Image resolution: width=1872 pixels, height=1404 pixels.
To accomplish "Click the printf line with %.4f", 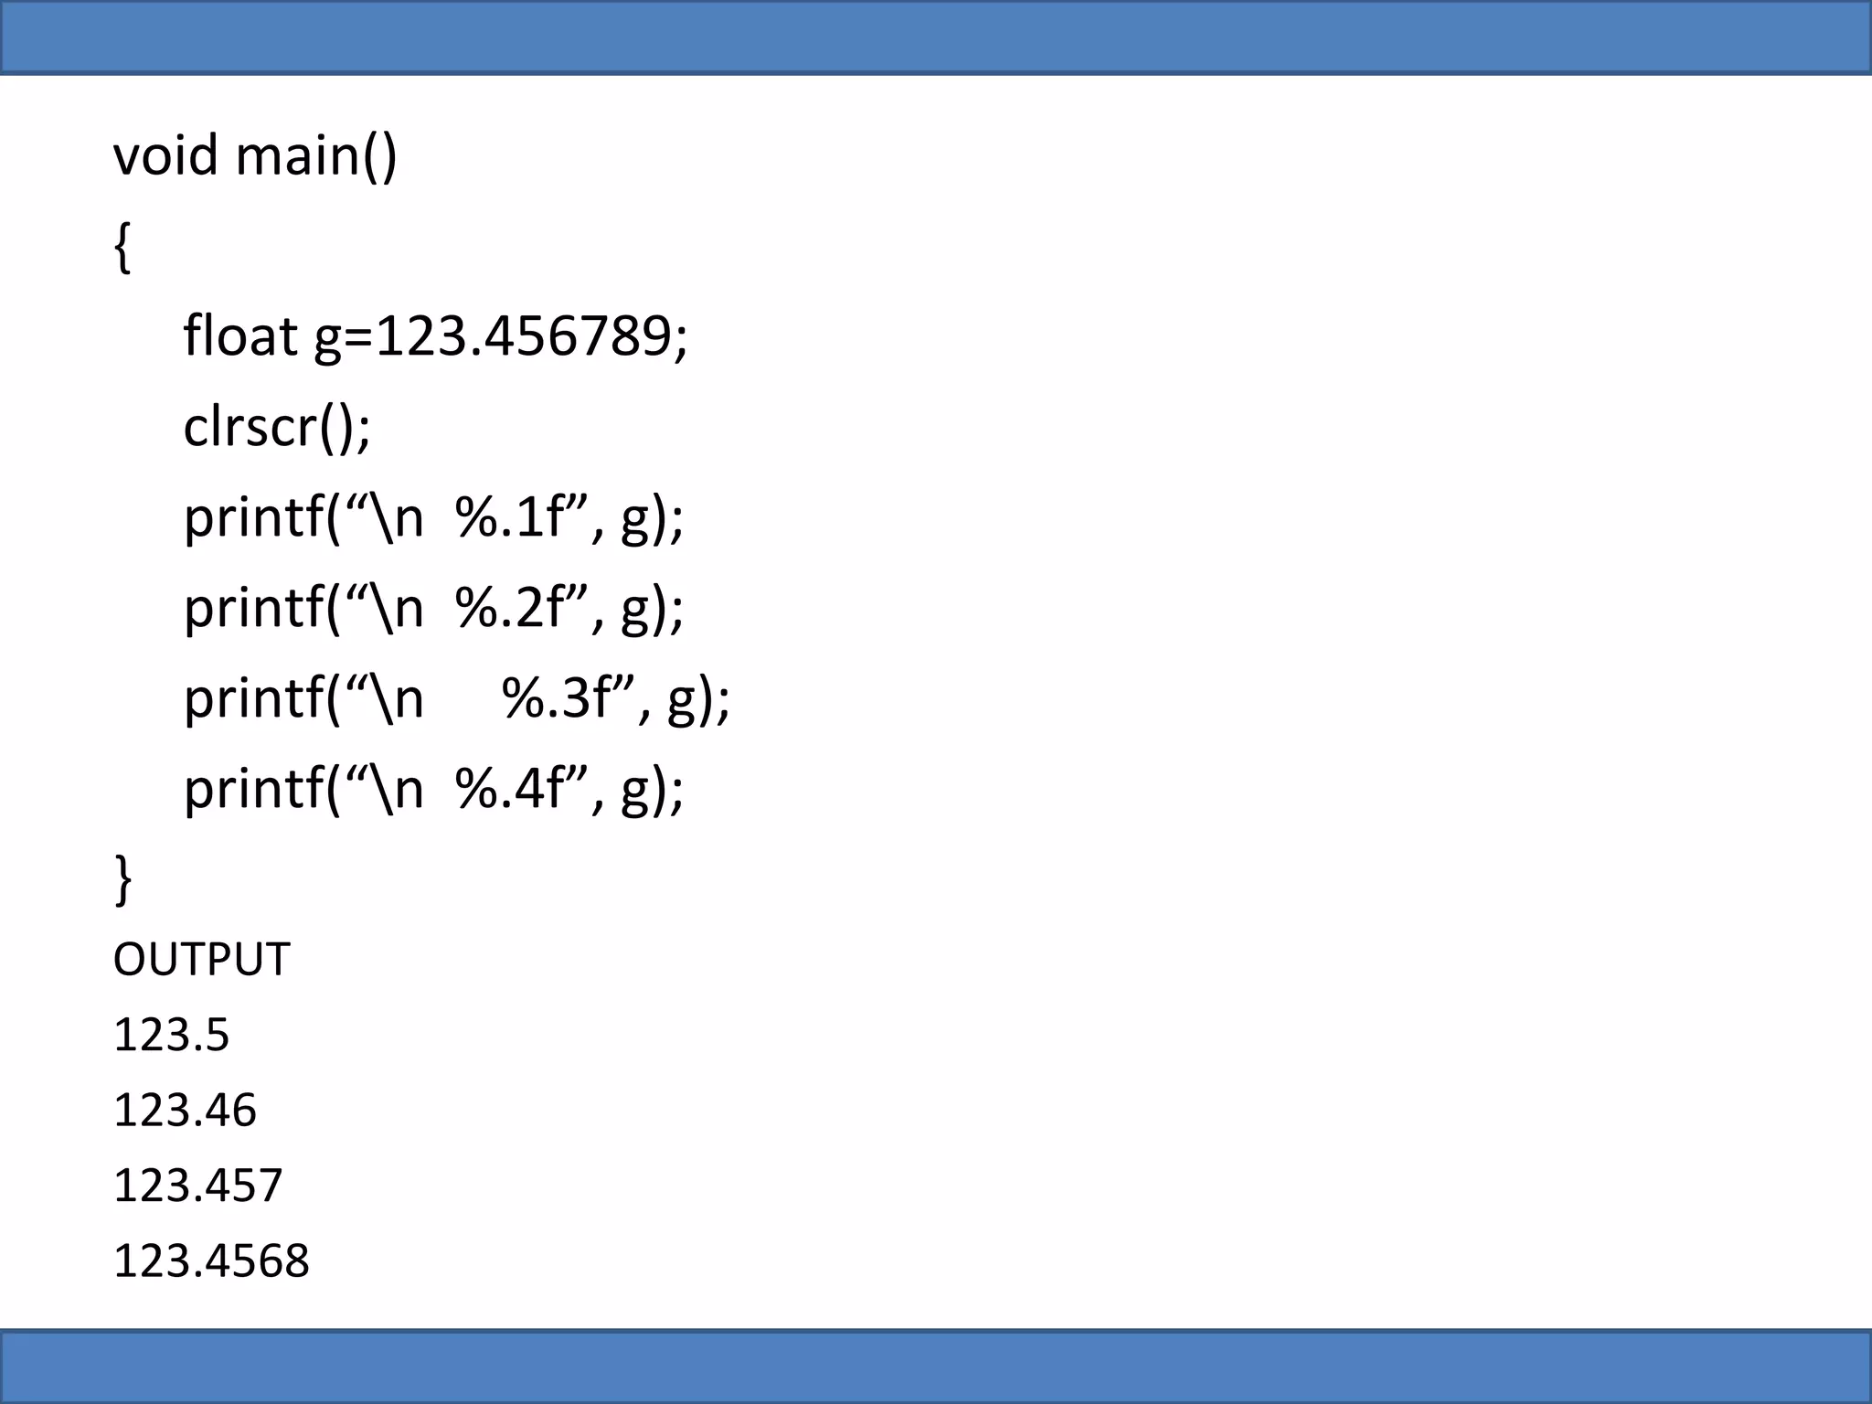I will click(433, 788).
